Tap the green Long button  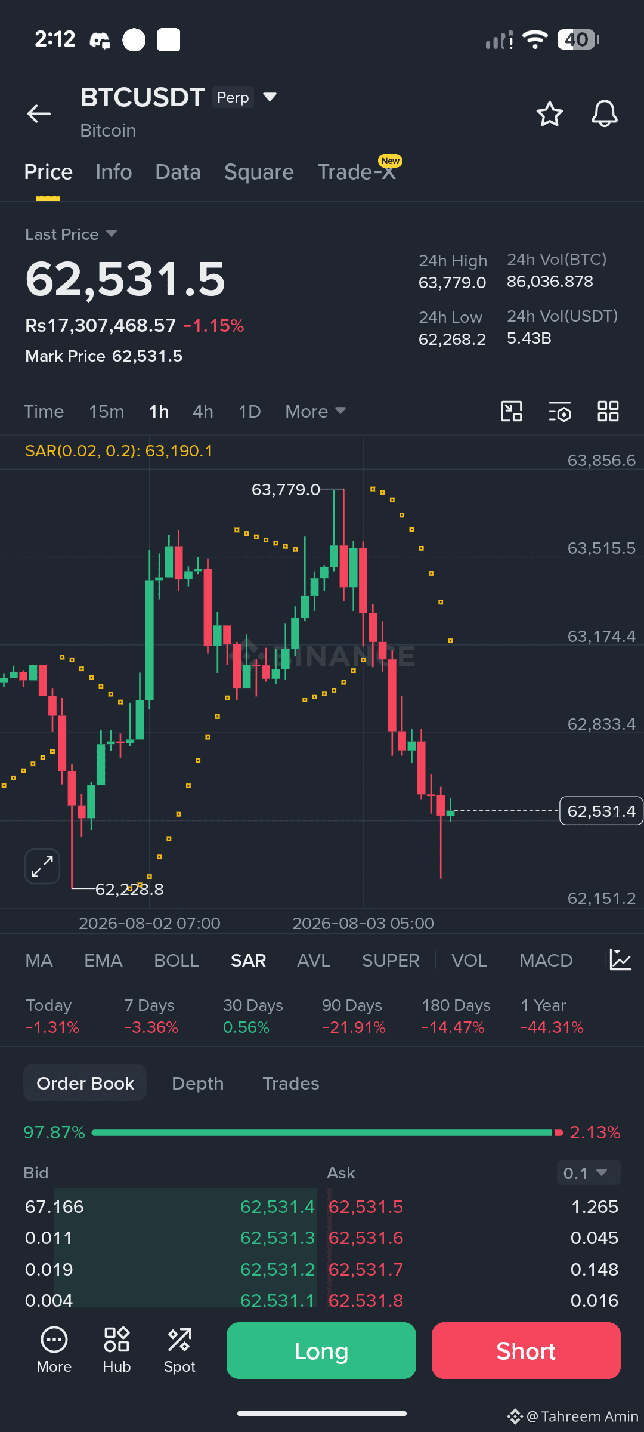click(x=321, y=1350)
